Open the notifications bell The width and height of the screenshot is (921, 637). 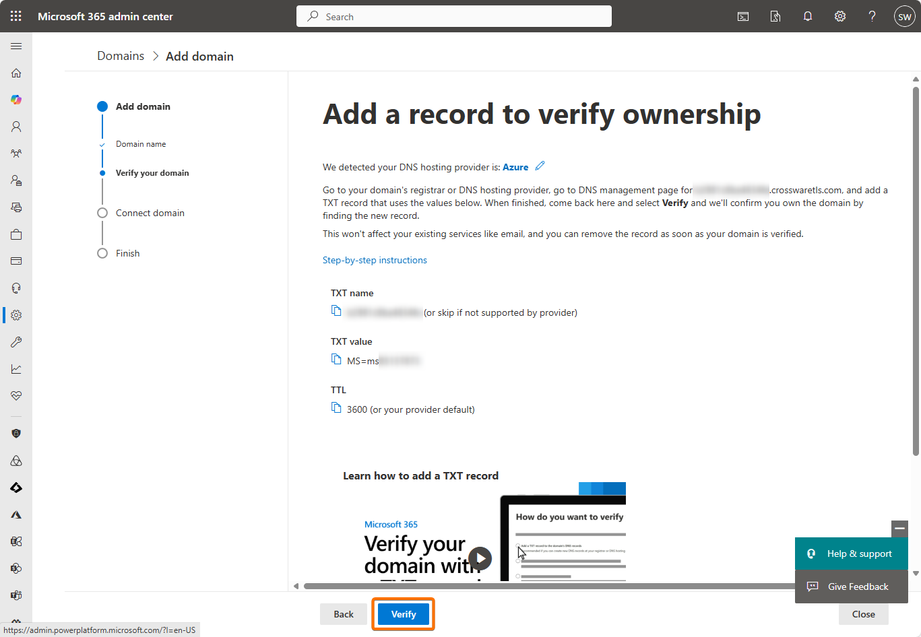(807, 16)
